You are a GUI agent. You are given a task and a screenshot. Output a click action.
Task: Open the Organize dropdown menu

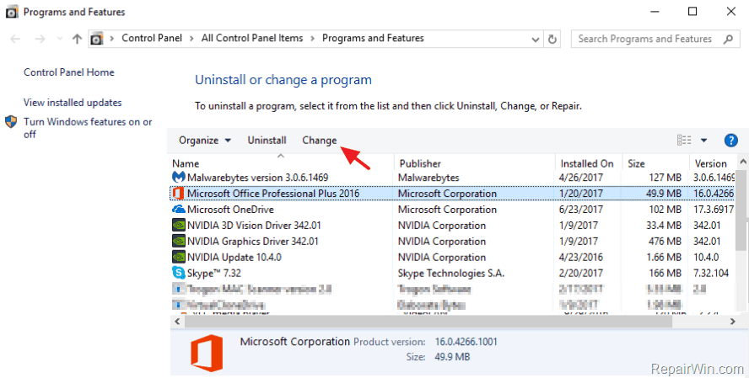tap(205, 140)
